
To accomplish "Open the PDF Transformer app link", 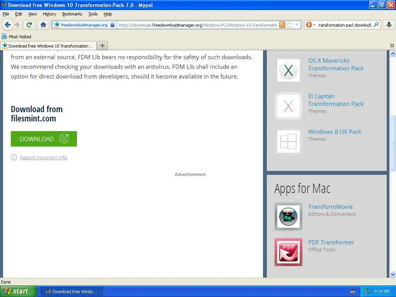I will click(331, 242).
